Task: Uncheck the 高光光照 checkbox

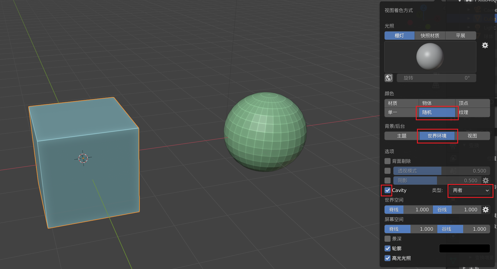Action: point(388,258)
